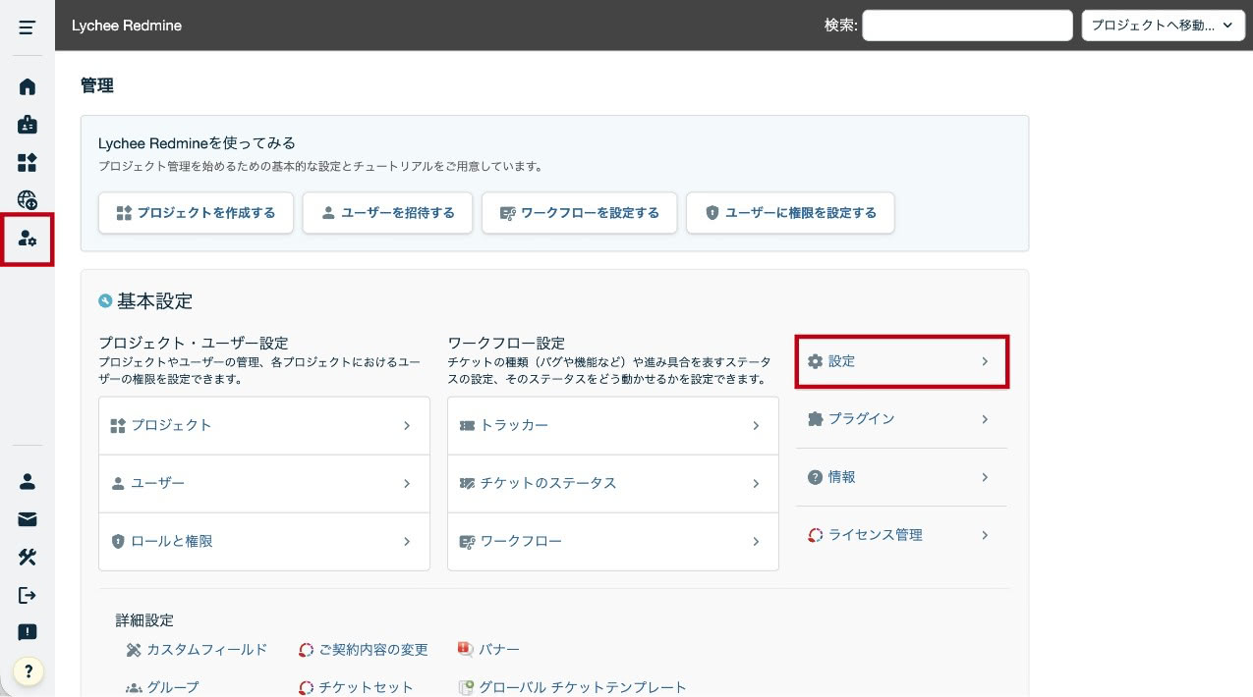Screen dimensions: 1253x697
Task: Click the ユーザーを招待する button
Action: 387,213
